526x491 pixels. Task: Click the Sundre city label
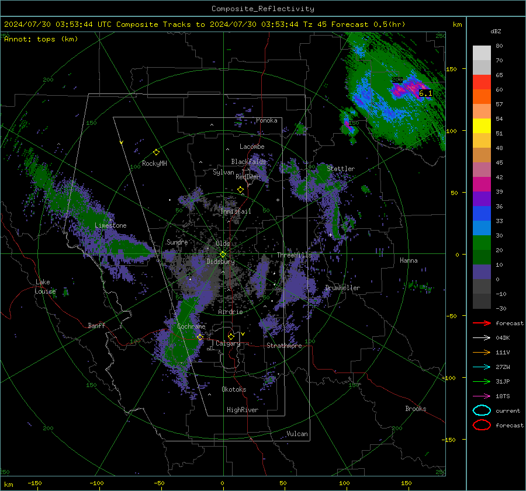coord(177,242)
